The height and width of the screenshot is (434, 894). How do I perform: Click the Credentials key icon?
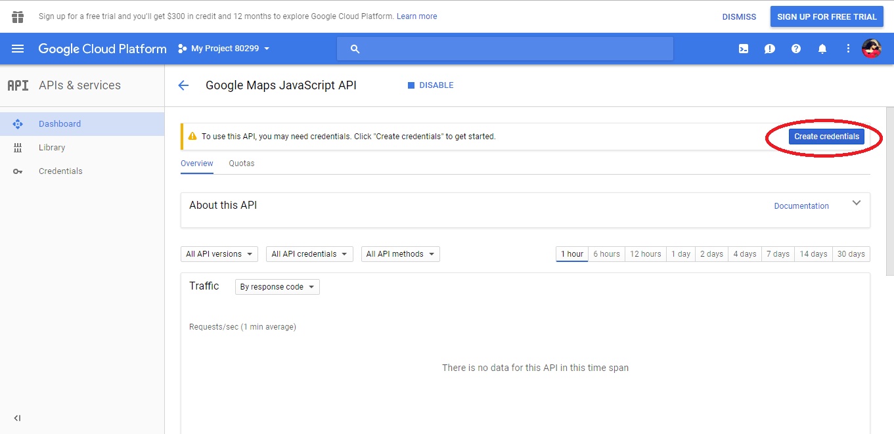[x=18, y=171]
